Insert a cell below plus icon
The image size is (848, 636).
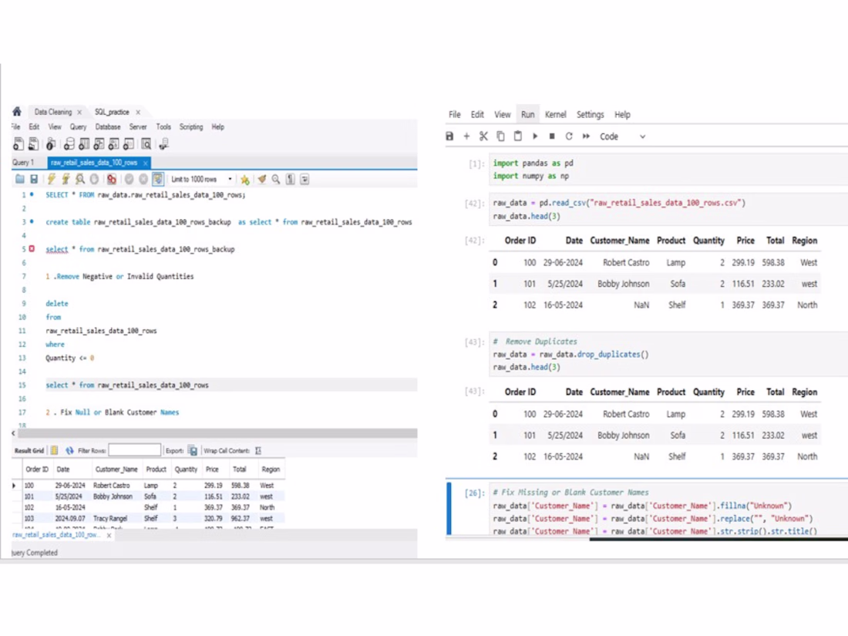pyautogui.click(x=466, y=136)
